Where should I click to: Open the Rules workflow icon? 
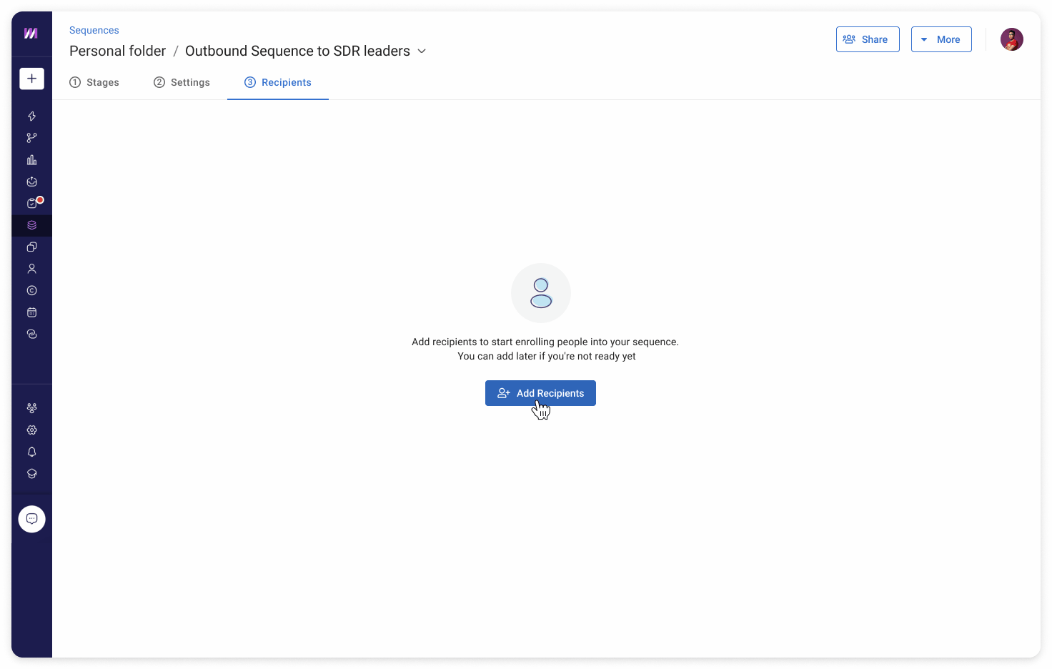31,137
